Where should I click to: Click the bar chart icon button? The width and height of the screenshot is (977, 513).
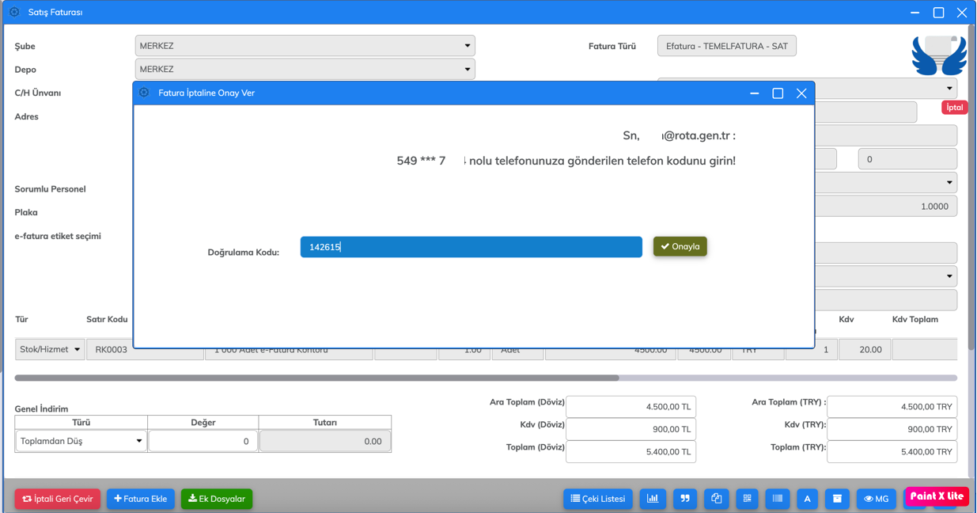[653, 499]
